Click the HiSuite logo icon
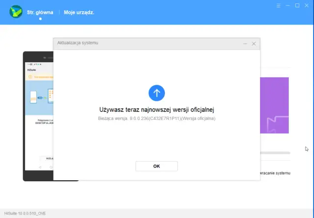Screen dimensions: 314x218 (x=16, y=12)
